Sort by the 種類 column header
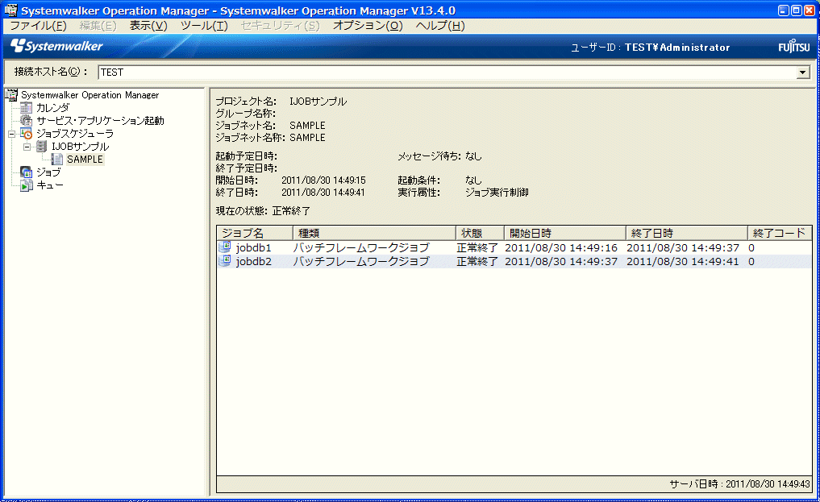The image size is (820, 502). [374, 233]
